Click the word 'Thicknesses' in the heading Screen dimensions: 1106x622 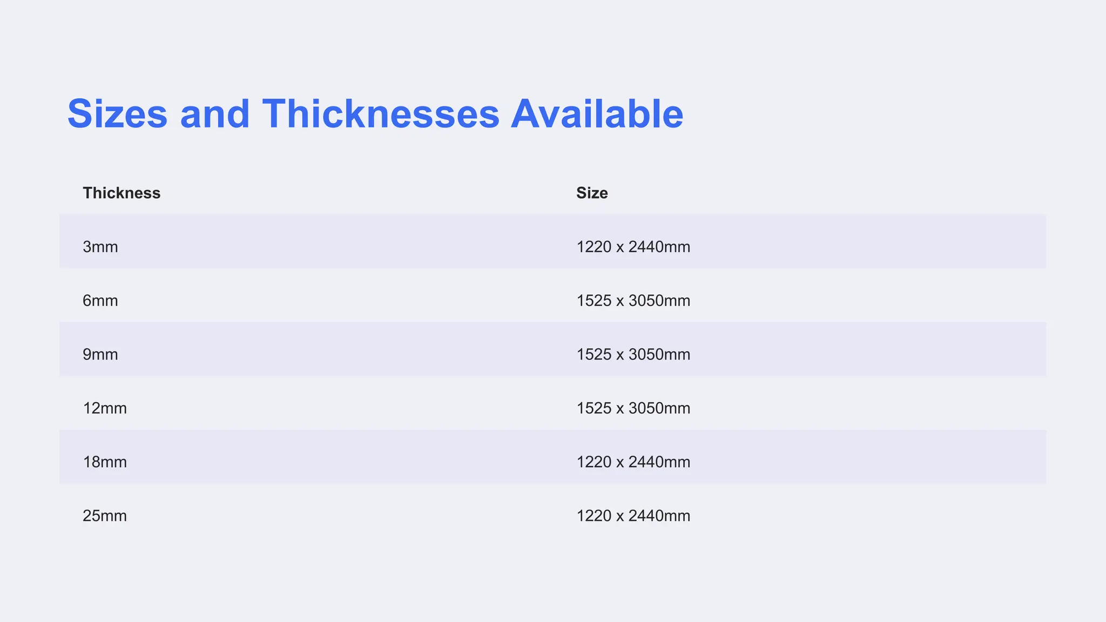(x=381, y=114)
